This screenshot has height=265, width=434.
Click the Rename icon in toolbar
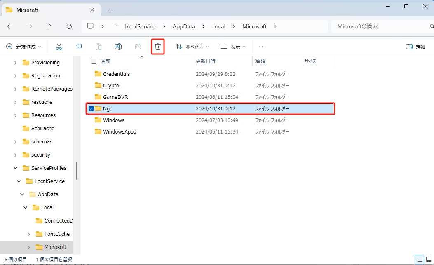118,47
